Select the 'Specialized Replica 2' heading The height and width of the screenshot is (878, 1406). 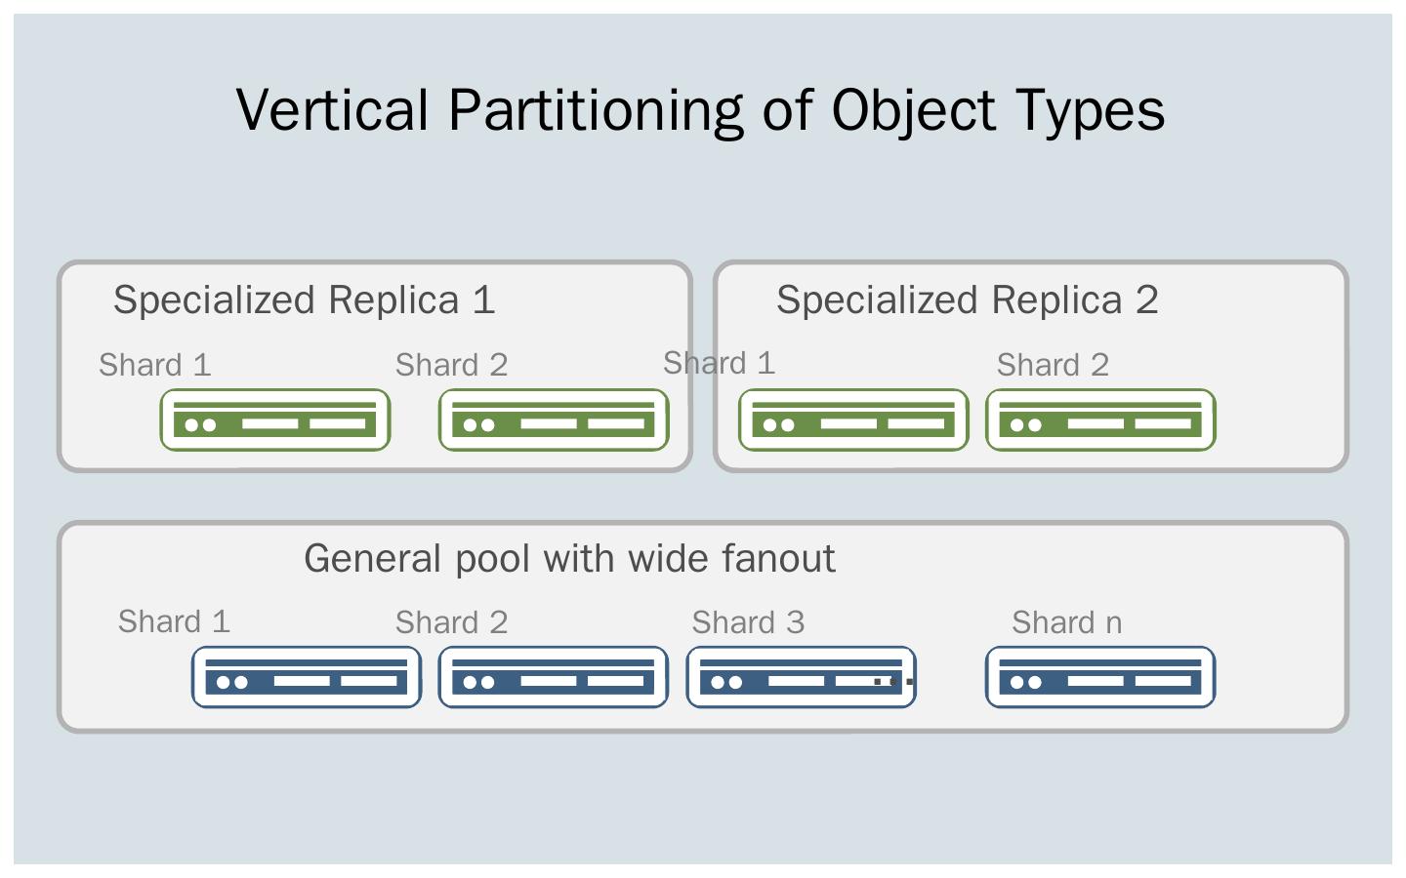(x=967, y=300)
